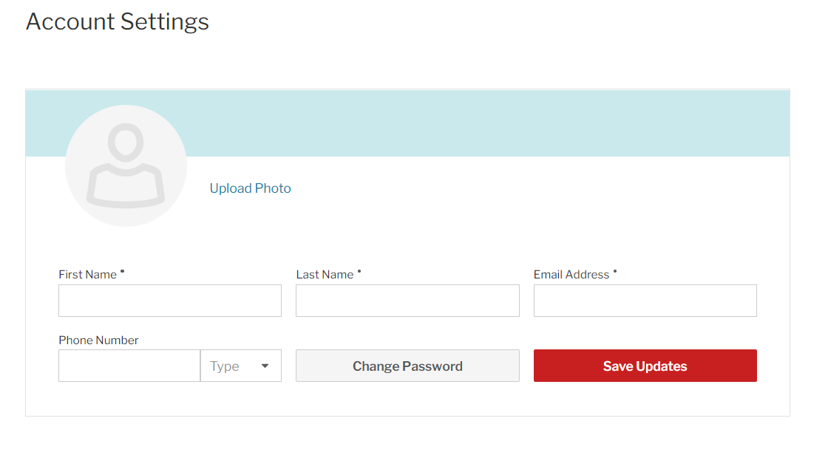Open the phone Type dropdown
This screenshot has width=828, height=455.
241,366
